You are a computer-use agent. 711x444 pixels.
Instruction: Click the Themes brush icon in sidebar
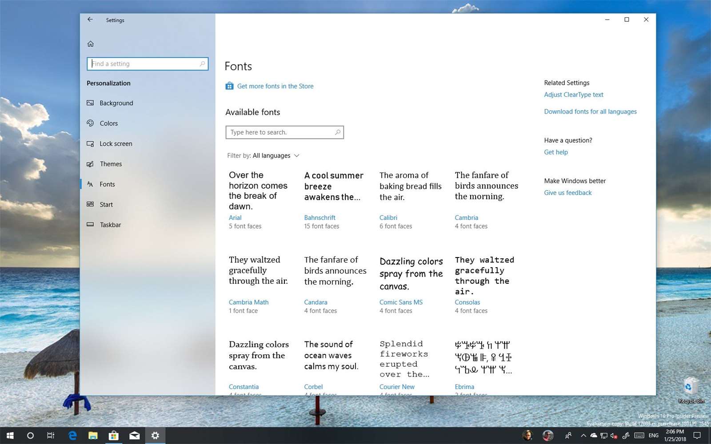coord(90,164)
